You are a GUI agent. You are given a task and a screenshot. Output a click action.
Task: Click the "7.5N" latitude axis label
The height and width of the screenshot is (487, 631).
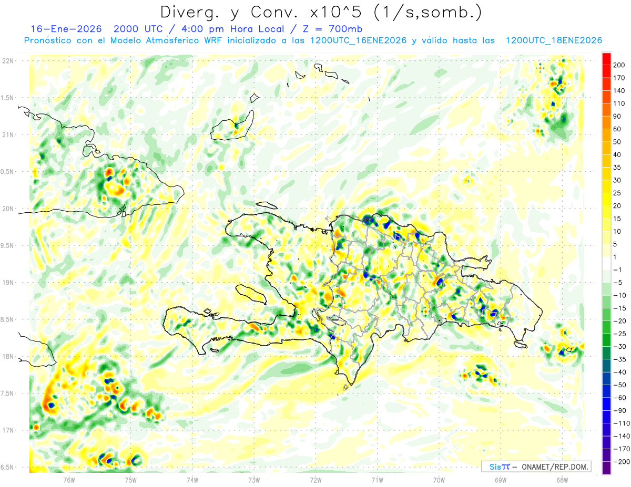[7, 393]
